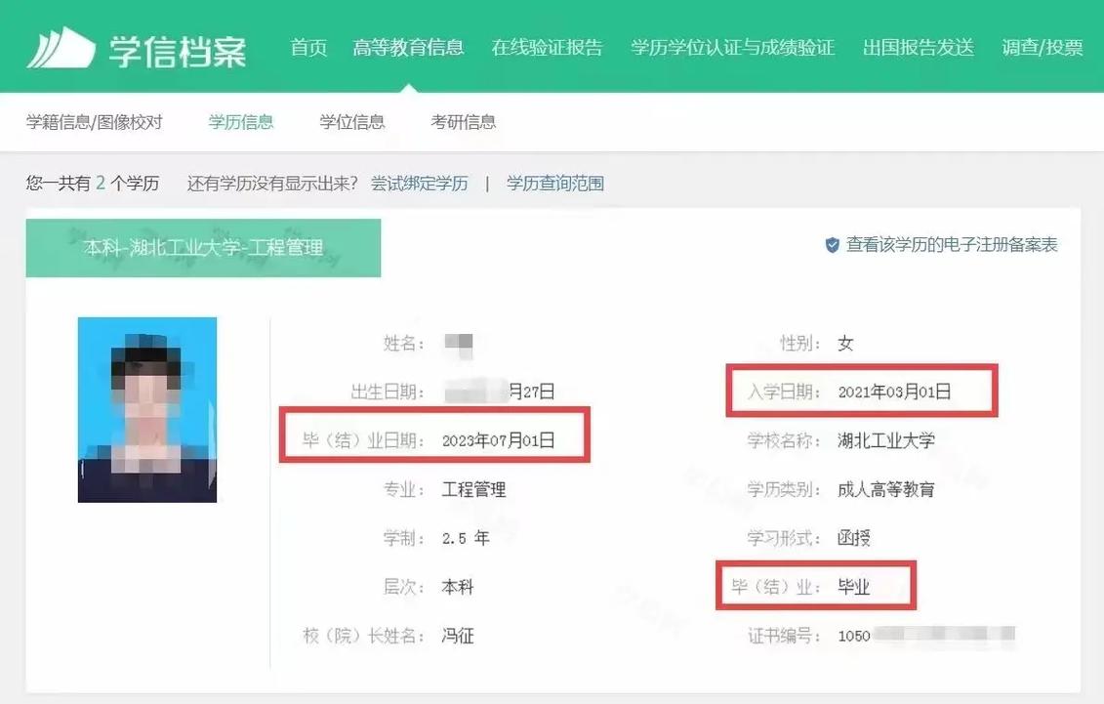
Task: Click the major value 工程管理
Action: (473, 489)
